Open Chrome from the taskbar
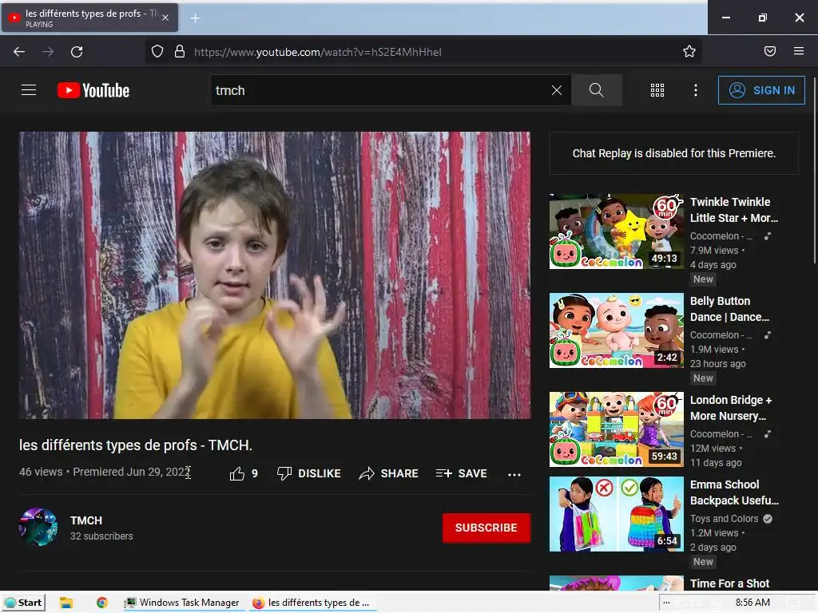Screen dimensions: 818x613 coord(102,603)
